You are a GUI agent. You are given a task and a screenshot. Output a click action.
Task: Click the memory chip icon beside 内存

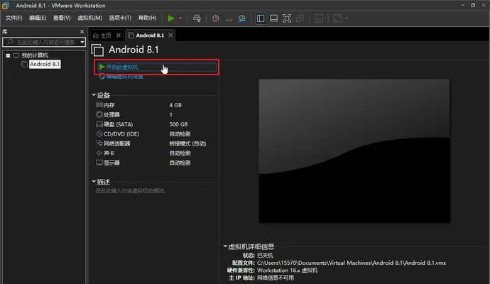99,105
